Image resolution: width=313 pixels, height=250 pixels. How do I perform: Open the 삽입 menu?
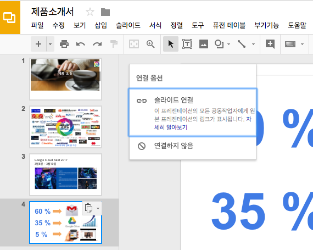click(x=100, y=25)
